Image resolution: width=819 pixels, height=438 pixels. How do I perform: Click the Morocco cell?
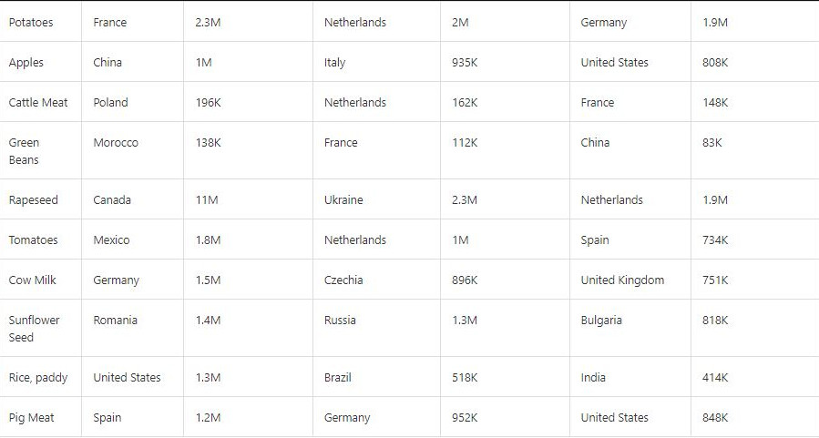click(116, 143)
